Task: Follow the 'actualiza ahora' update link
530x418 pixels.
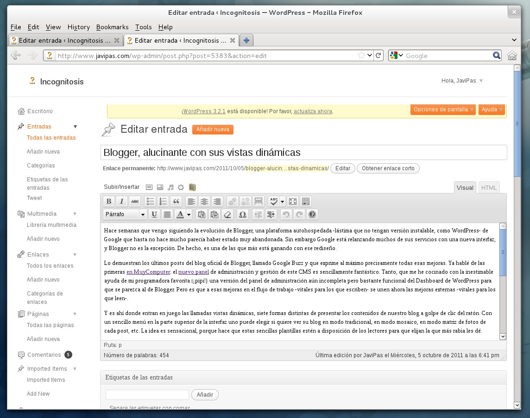Action: [313, 111]
